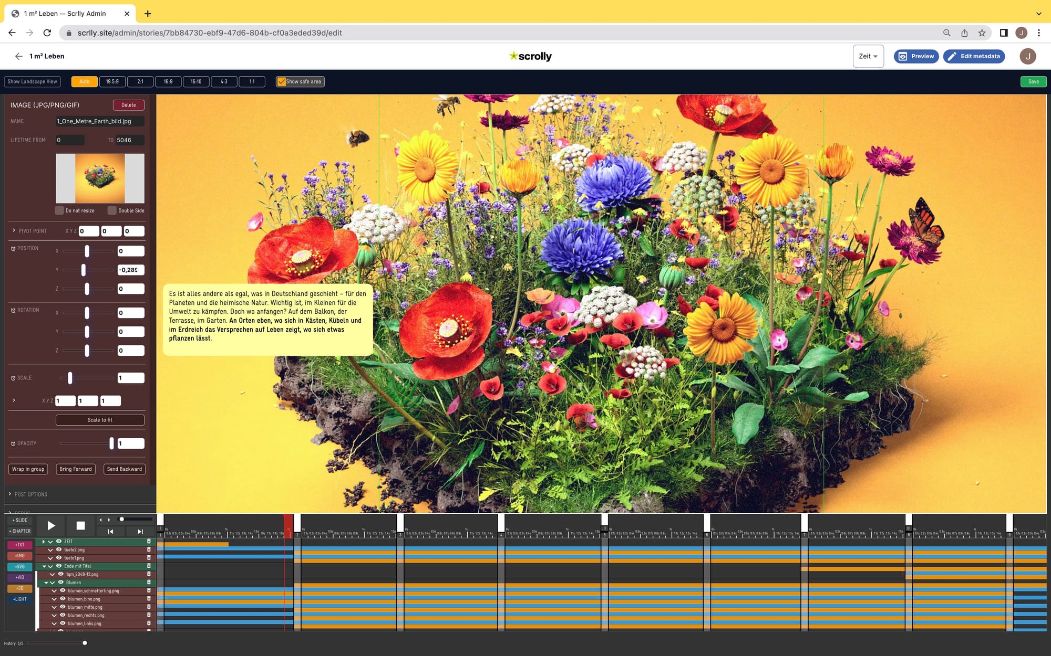Delete tuete2.png via its trash icon
The height and width of the screenshot is (656, 1051).
tap(149, 549)
